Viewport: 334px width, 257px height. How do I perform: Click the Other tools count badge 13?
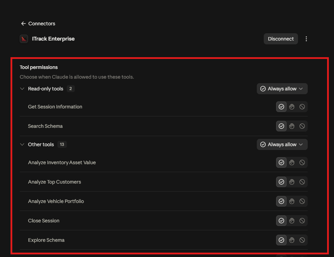(62, 144)
